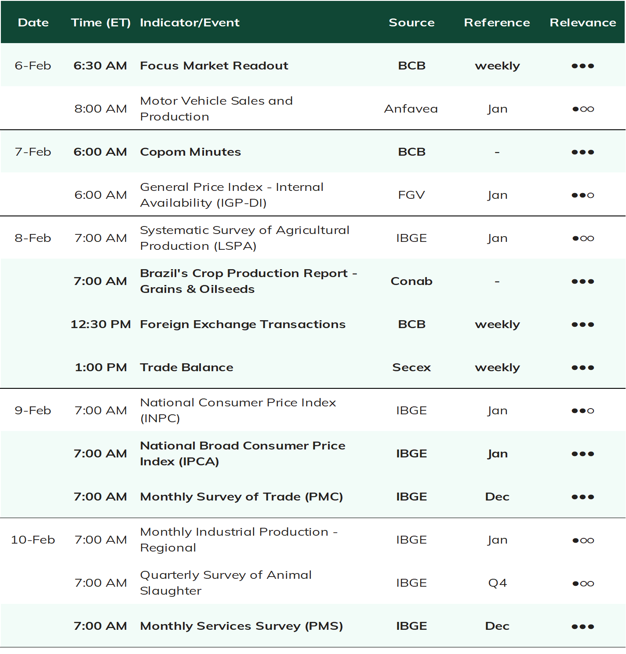Click Systematic Survey of Agricultural Production
Screen dimensions: 626x654
(244, 238)
